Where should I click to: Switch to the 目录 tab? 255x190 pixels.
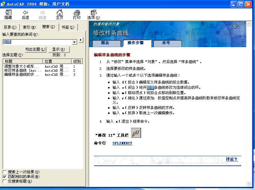click(x=10, y=27)
